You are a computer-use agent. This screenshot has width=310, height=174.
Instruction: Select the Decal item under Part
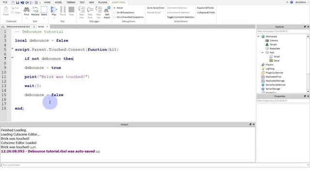click(275, 60)
